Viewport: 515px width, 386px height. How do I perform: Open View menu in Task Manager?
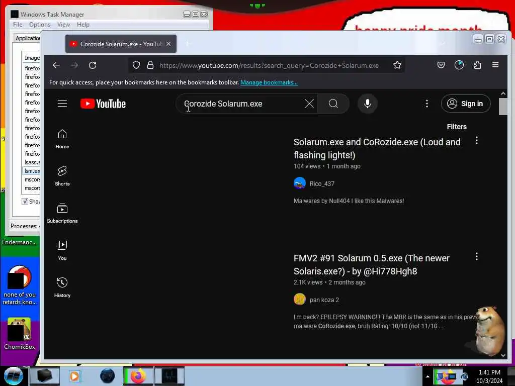(63, 25)
